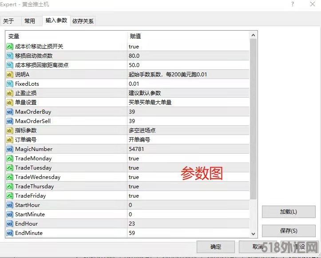Image resolution: width=321 pixels, height=258 pixels.
Task: Open the 依存关系 tab
Action: pos(83,21)
